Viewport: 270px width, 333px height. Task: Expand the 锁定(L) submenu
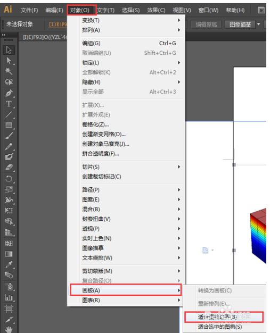pos(126,63)
